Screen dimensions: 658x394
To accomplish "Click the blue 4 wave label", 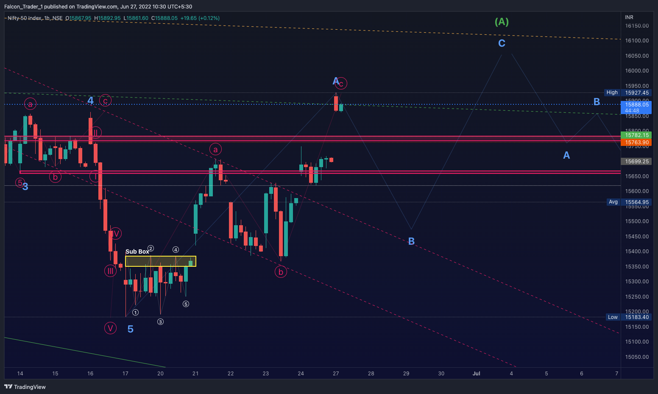I will [90, 101].
